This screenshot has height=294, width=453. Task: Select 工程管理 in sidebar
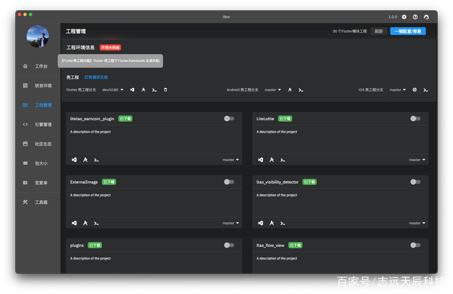click(x=37, y=105)
